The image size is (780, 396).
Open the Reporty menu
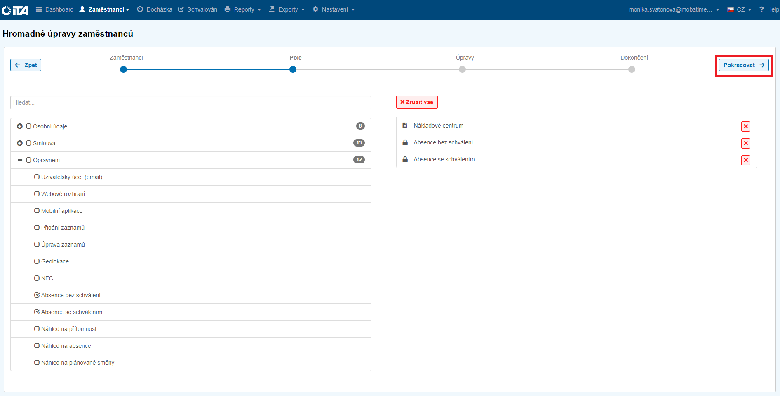pyautogui.click(x=243, y=9)
